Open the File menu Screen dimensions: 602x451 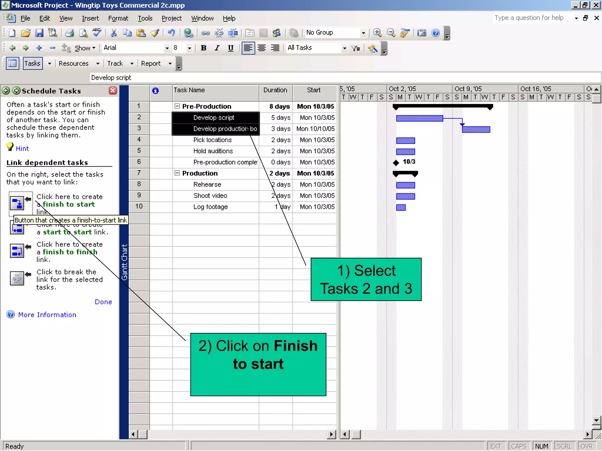tap(25, 18)
